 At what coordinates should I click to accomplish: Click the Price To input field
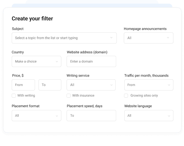[x=50, y=85]
